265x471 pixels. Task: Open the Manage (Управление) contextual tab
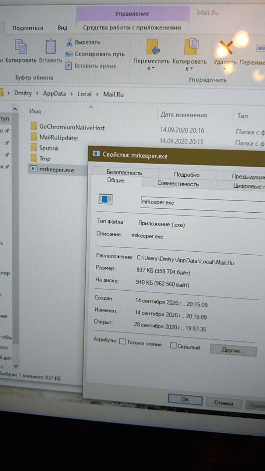click(x=132, y=14)
